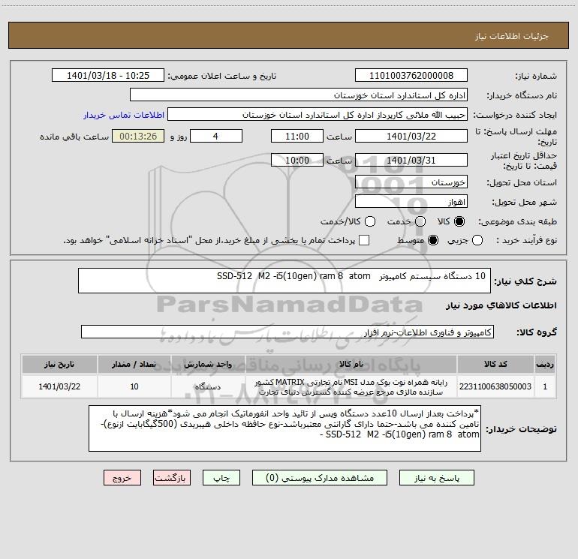Click the چاپ print button
The image size is (578, 559).
221,478
